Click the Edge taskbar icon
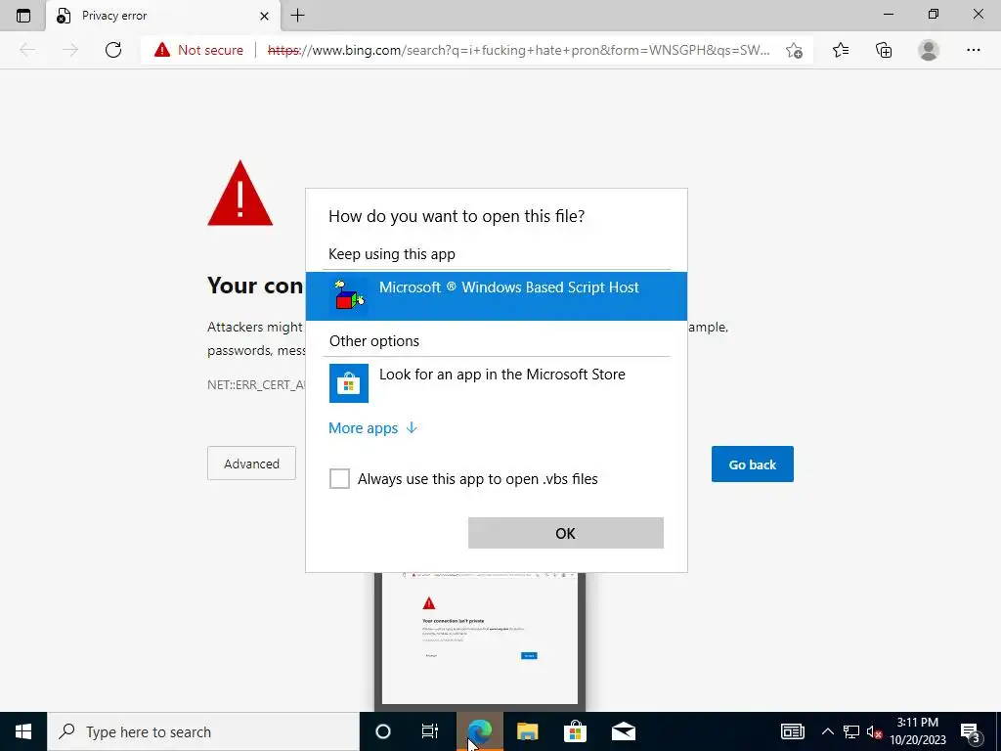The height and width of the screenshot is (751, 1001). 479,731
